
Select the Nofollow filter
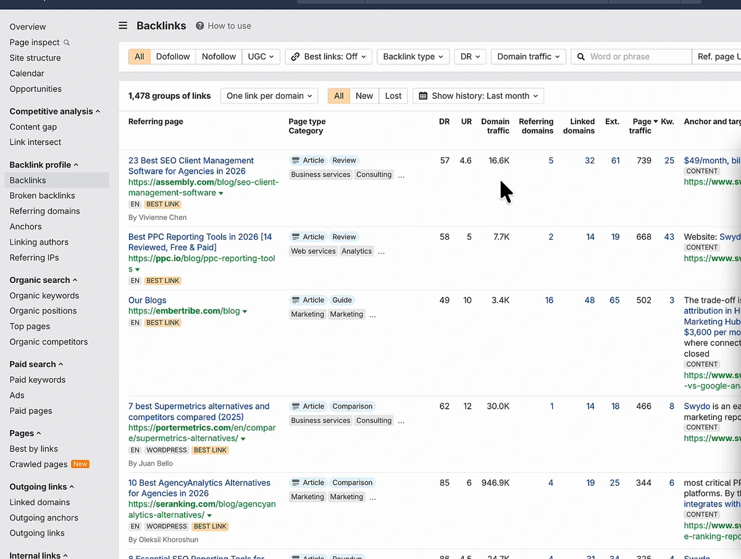point(219,56)
